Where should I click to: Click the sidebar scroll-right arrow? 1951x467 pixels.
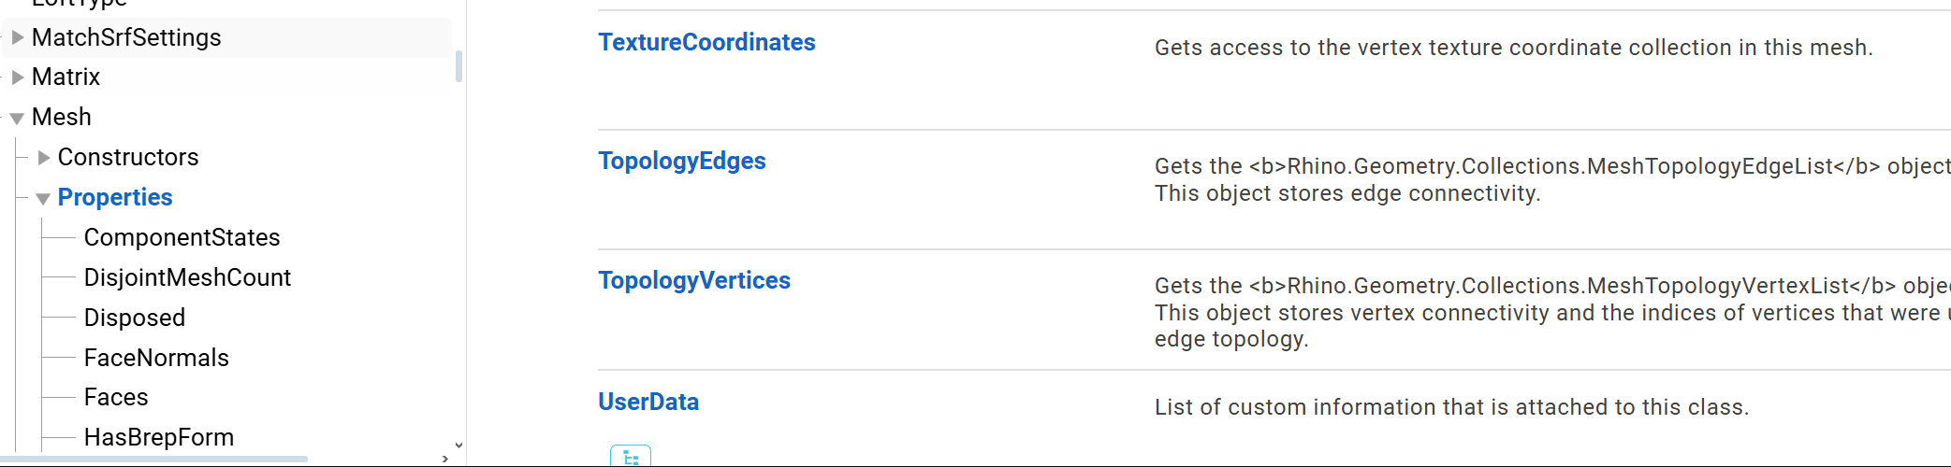(444, 459)
